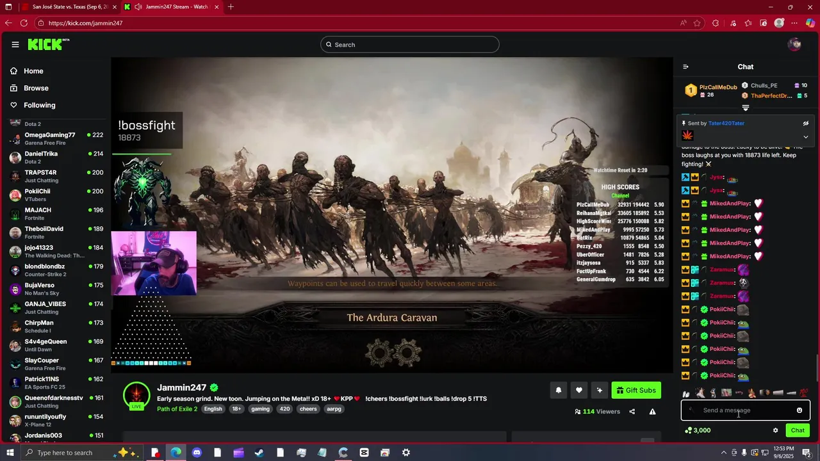
Task: Click the aarpg tag
Action: point(334,408)
